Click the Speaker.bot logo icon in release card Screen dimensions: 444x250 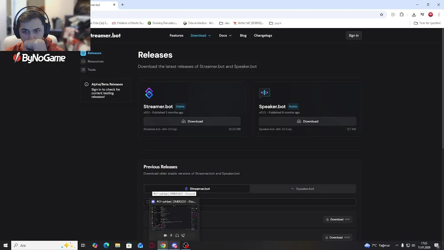[x=264, y=93]
